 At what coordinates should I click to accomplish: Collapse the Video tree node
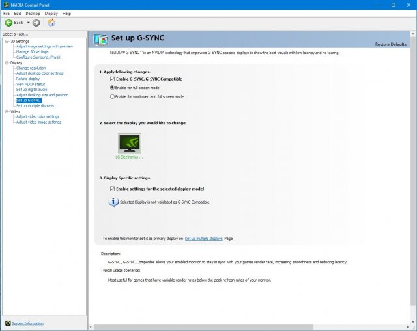click(7, 111)
